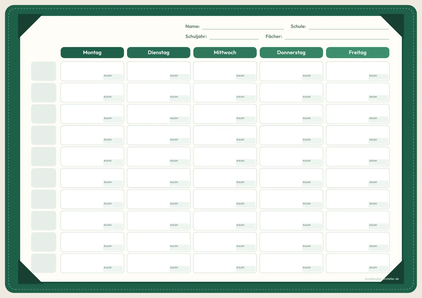Image resolution: width=422 pixels, height=298 pixels.
Task: Click the first lesson cell under Donnerstag
Action: pos(291,71)
